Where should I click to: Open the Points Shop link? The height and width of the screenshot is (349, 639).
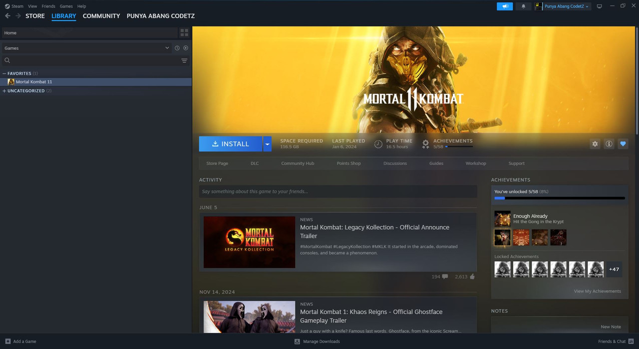(348, 163)
